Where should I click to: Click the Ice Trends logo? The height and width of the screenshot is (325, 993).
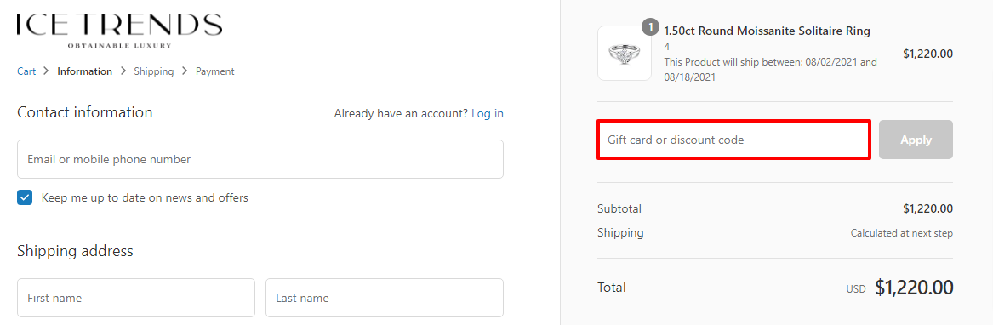[119, 30]
